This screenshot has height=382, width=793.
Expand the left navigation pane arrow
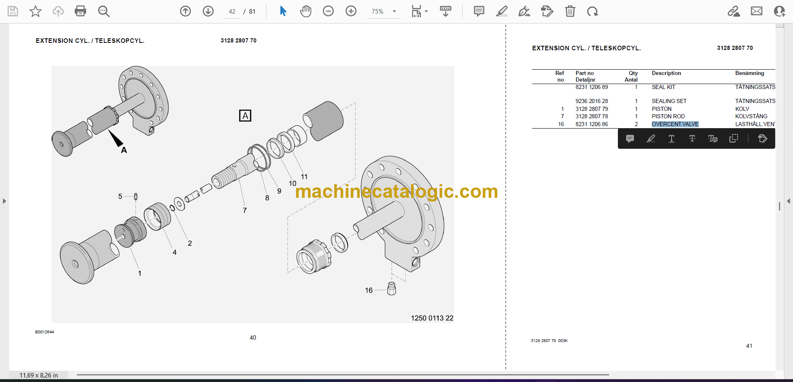pos(4,201)
